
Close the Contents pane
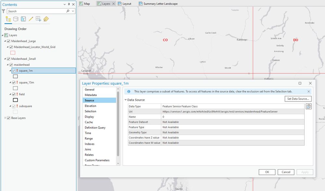point(74,4)
